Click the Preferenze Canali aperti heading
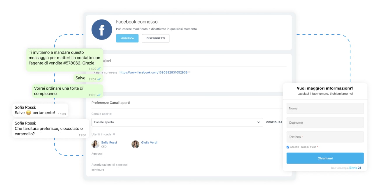 tap(110, 103)
